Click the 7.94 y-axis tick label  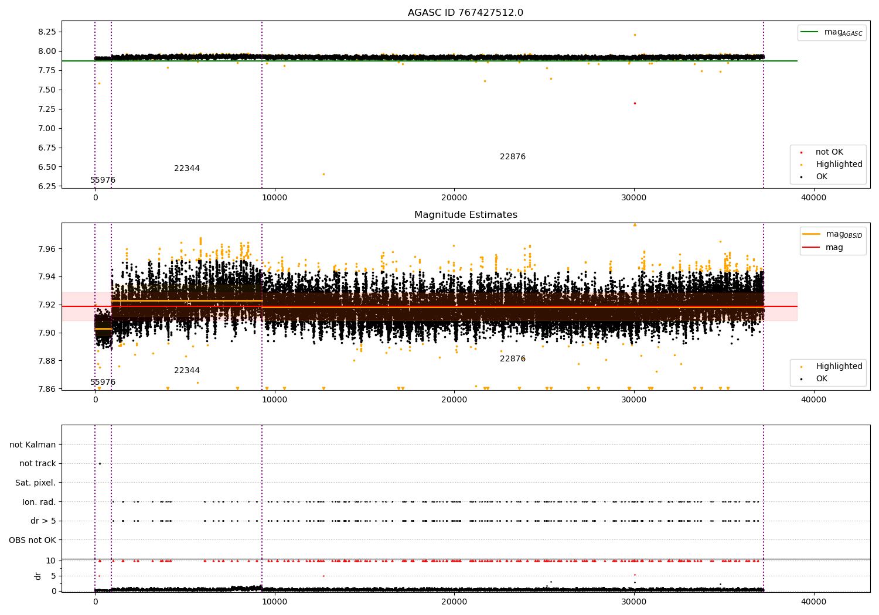click(46, 276)
